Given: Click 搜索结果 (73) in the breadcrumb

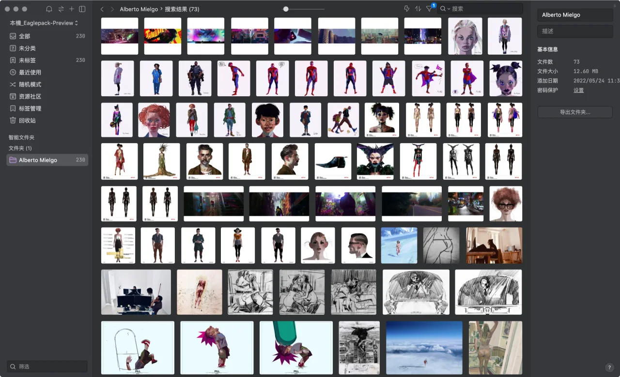Looking at the screenshot, I should 182,9.
